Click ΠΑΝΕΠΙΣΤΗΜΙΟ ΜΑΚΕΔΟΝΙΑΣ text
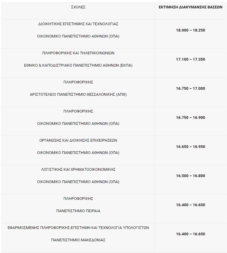The width and height of the screenshot is (227, 253). [78, 240]
